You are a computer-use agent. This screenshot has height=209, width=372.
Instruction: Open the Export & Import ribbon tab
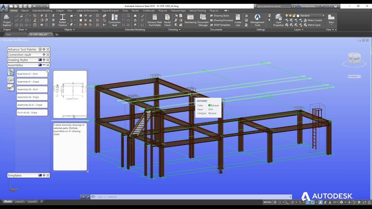pos(110,11)
